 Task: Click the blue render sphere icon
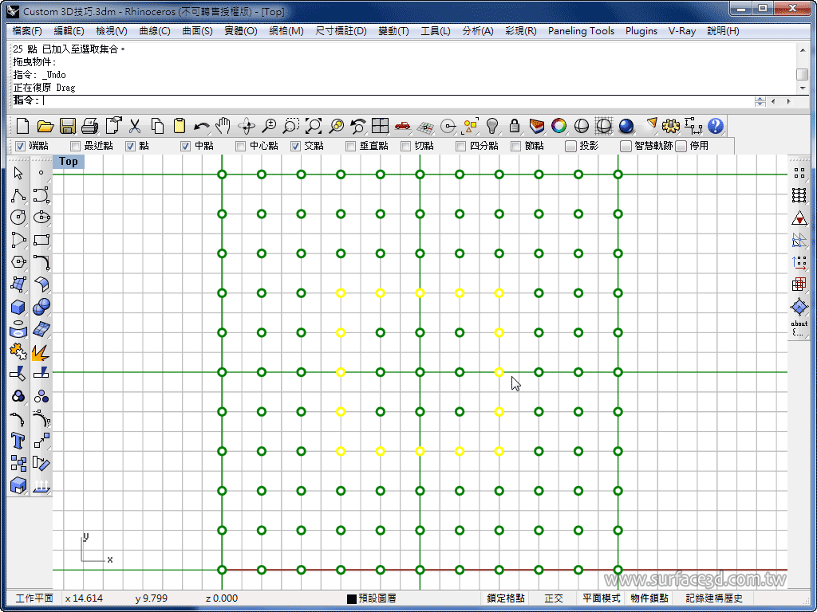tap(626, 126)
